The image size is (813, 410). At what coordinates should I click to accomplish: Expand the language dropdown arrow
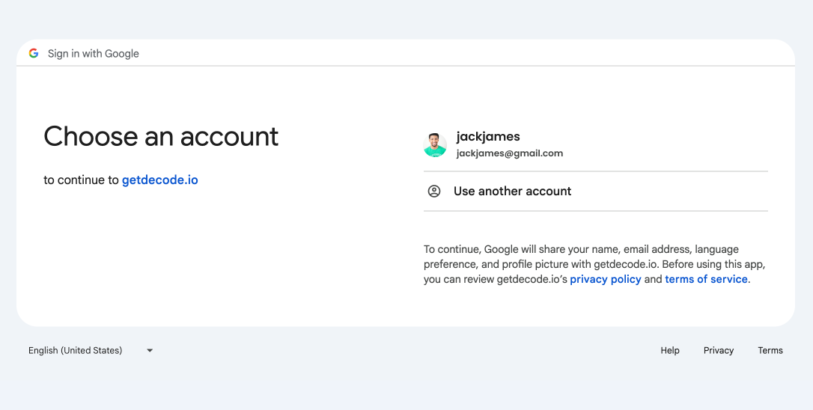[x=150, y=350]
